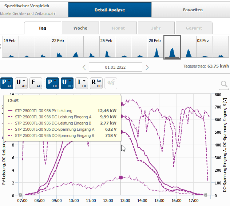Click the date field 01.03.2022
Image resolution: width=230 pixels, height=206 pixels.
(x=115, y=67)
